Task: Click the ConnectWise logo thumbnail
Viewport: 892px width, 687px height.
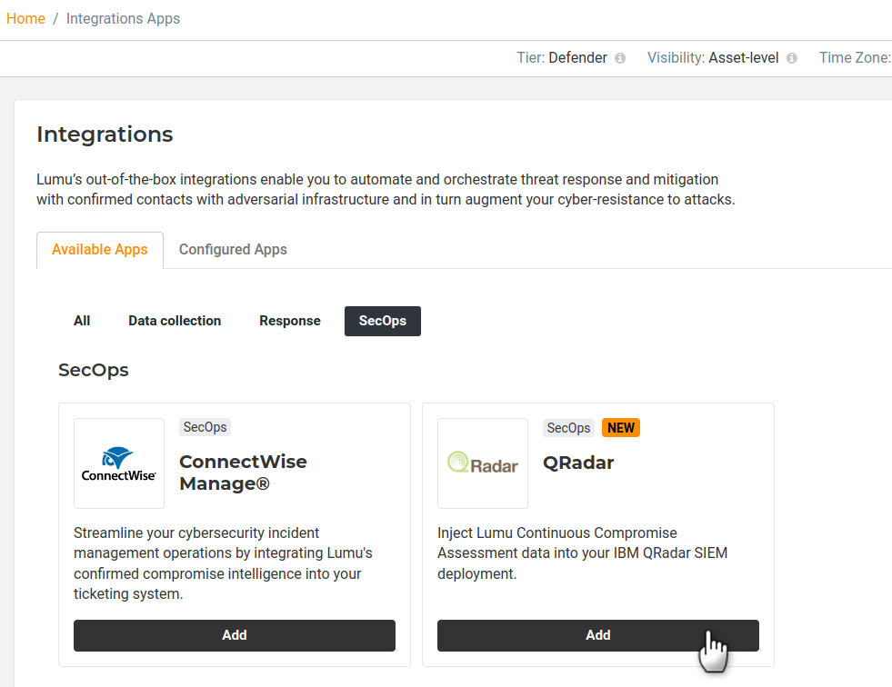Action: (119, 463)
